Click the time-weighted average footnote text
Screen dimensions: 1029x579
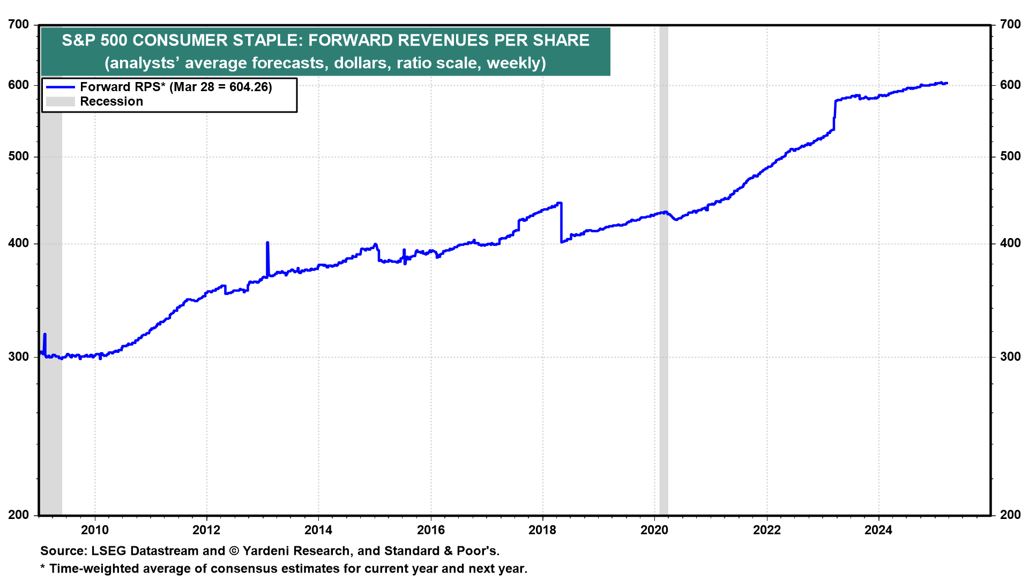(284, 569)
